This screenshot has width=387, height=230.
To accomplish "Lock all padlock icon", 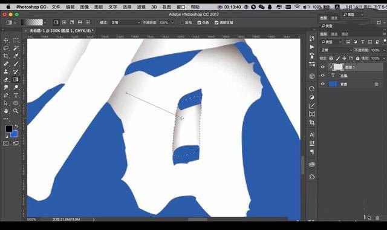I will [357, 58].
